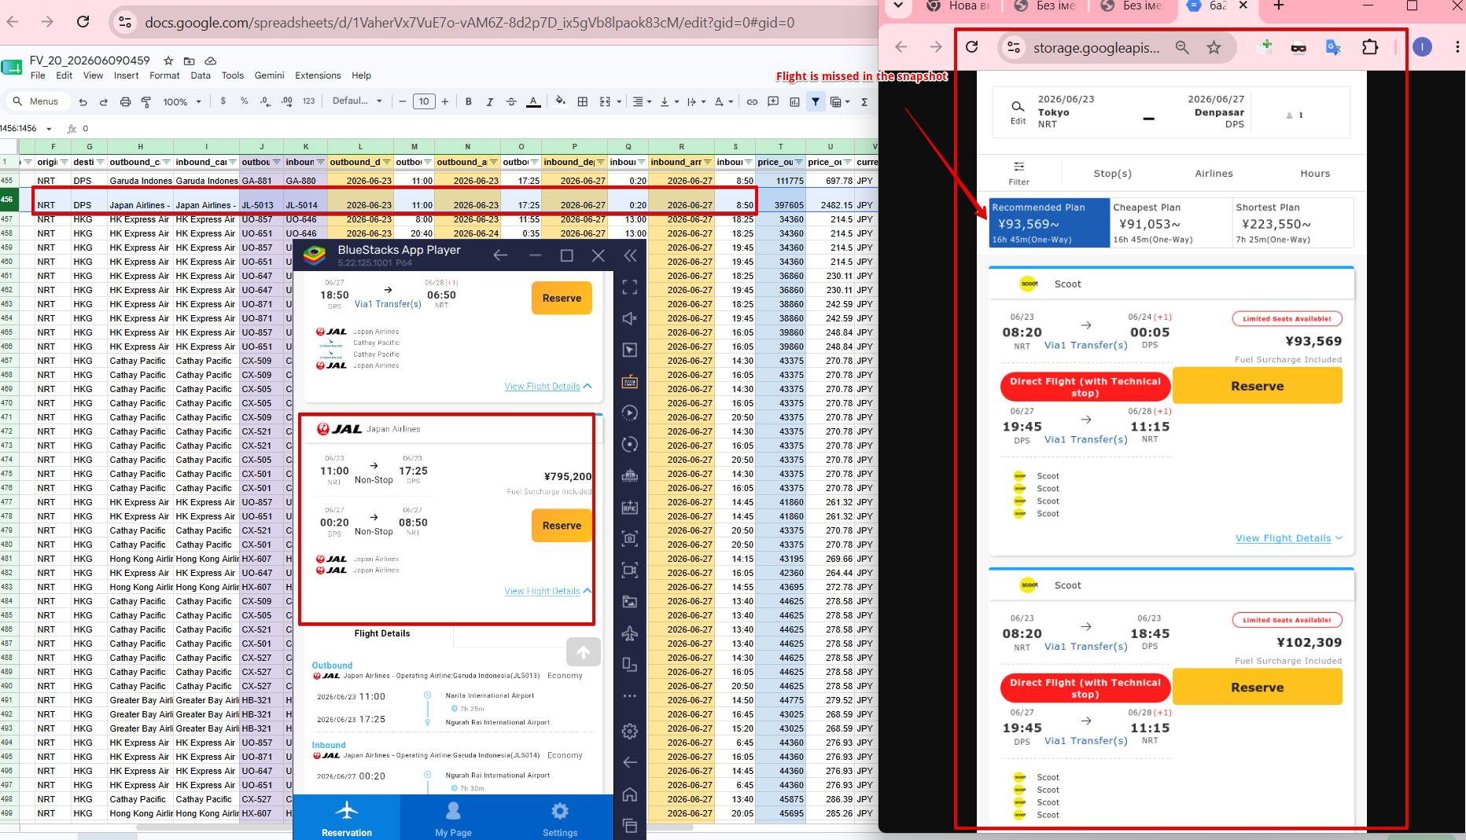The image size is (1466, 840).
Task: Activate the Paint format tool
Action: point(145,101)
